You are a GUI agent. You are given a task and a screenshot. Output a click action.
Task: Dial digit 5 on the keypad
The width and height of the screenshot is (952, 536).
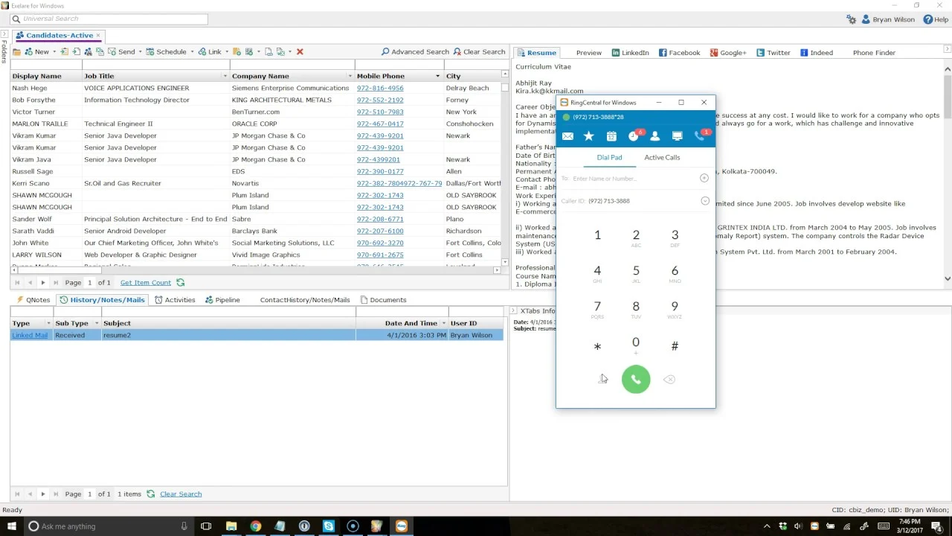[x=636, y=272]
